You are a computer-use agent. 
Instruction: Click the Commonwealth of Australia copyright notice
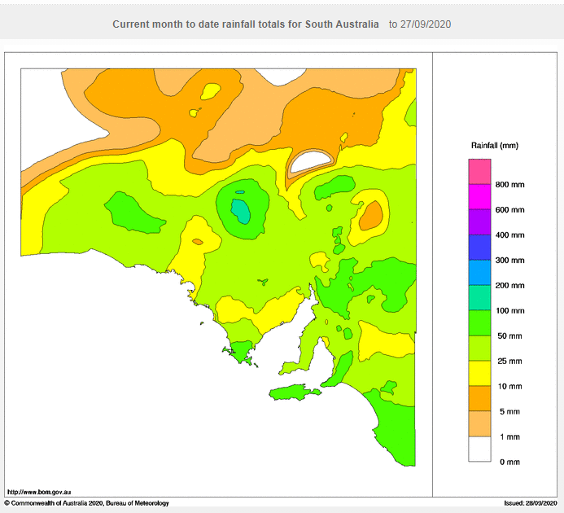click(x=86, y=503)
